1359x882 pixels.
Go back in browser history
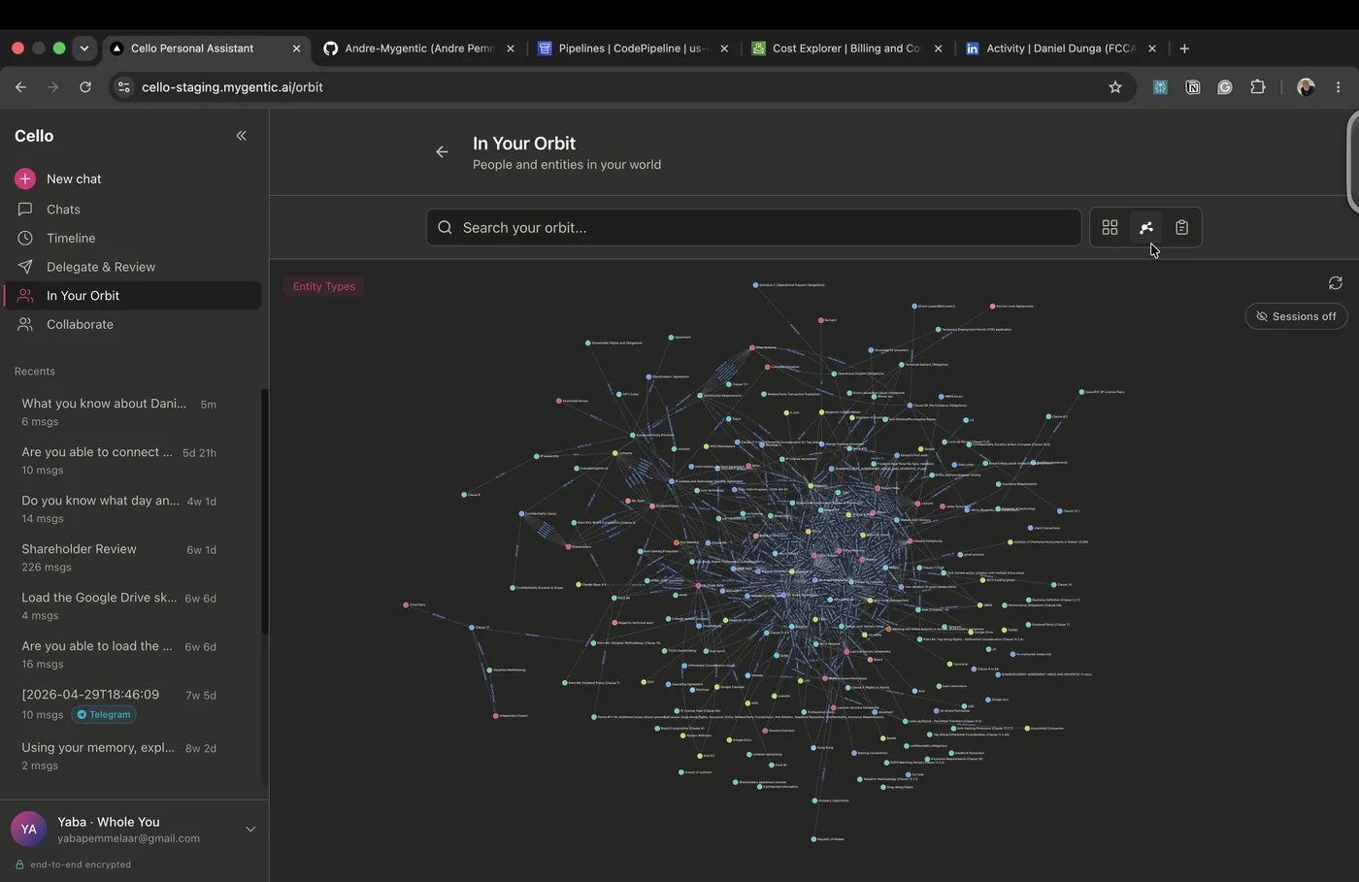click(x=21, y=87)
